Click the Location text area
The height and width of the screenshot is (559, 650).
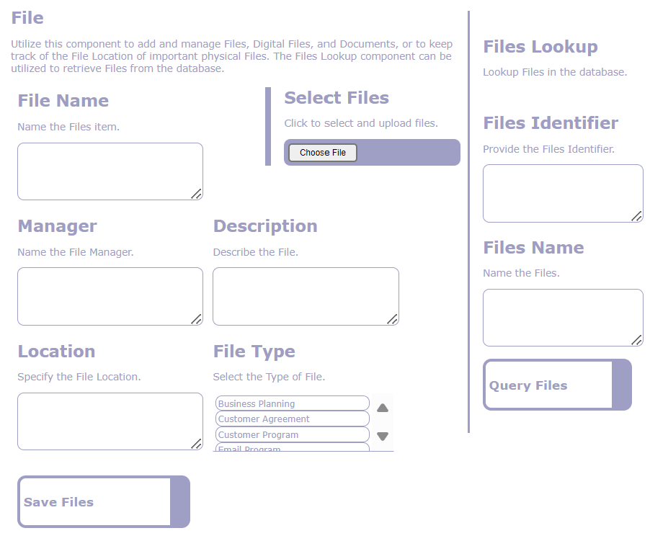pyautogui.click(x=110, y=421)
